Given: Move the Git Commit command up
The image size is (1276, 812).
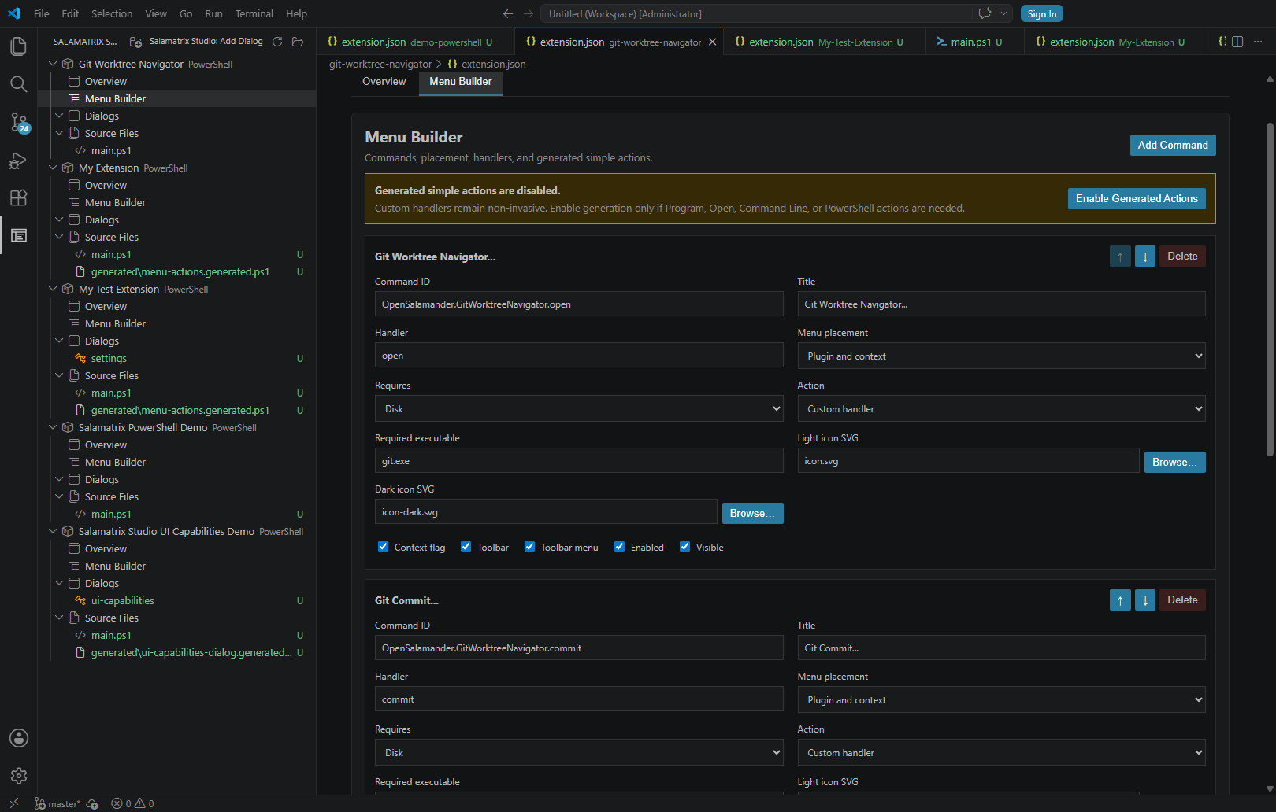Looking at the screenshot, I should pyautogui.click(x=1120, y=600).
